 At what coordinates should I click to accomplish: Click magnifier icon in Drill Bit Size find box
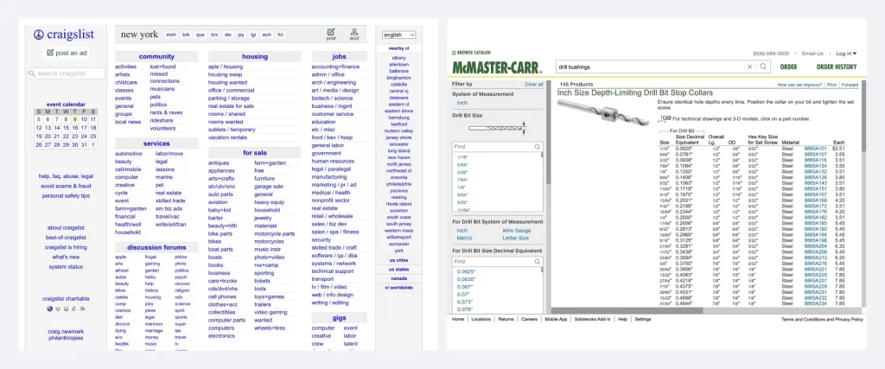[538, 147]
